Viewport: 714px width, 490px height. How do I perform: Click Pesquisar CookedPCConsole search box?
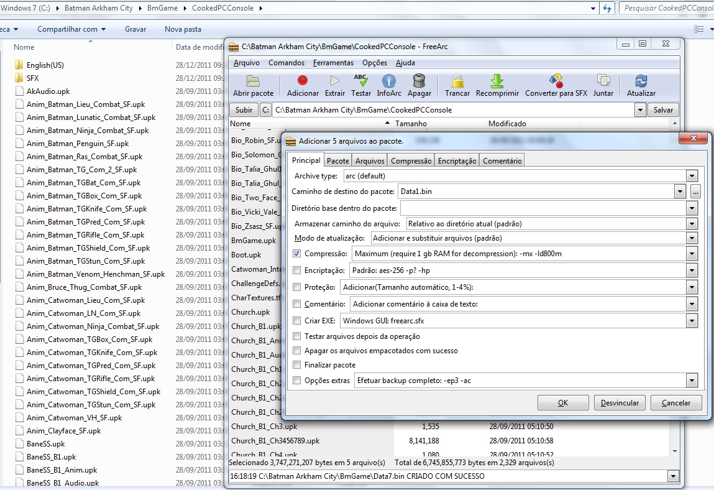coord(667,8)
